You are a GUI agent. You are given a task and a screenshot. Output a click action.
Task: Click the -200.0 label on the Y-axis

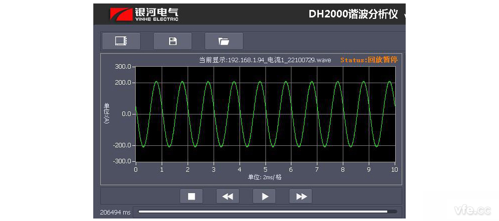pos(121,145)
